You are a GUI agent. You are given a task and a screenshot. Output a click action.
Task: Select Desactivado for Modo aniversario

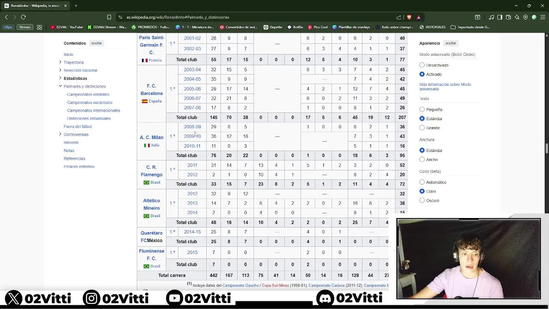coord(422,65)
